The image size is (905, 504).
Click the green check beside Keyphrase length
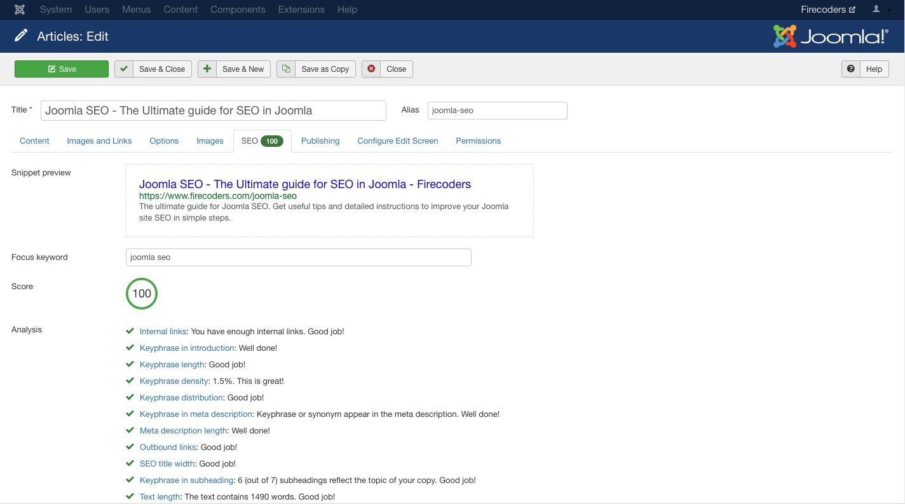click(x=130, y=364)
